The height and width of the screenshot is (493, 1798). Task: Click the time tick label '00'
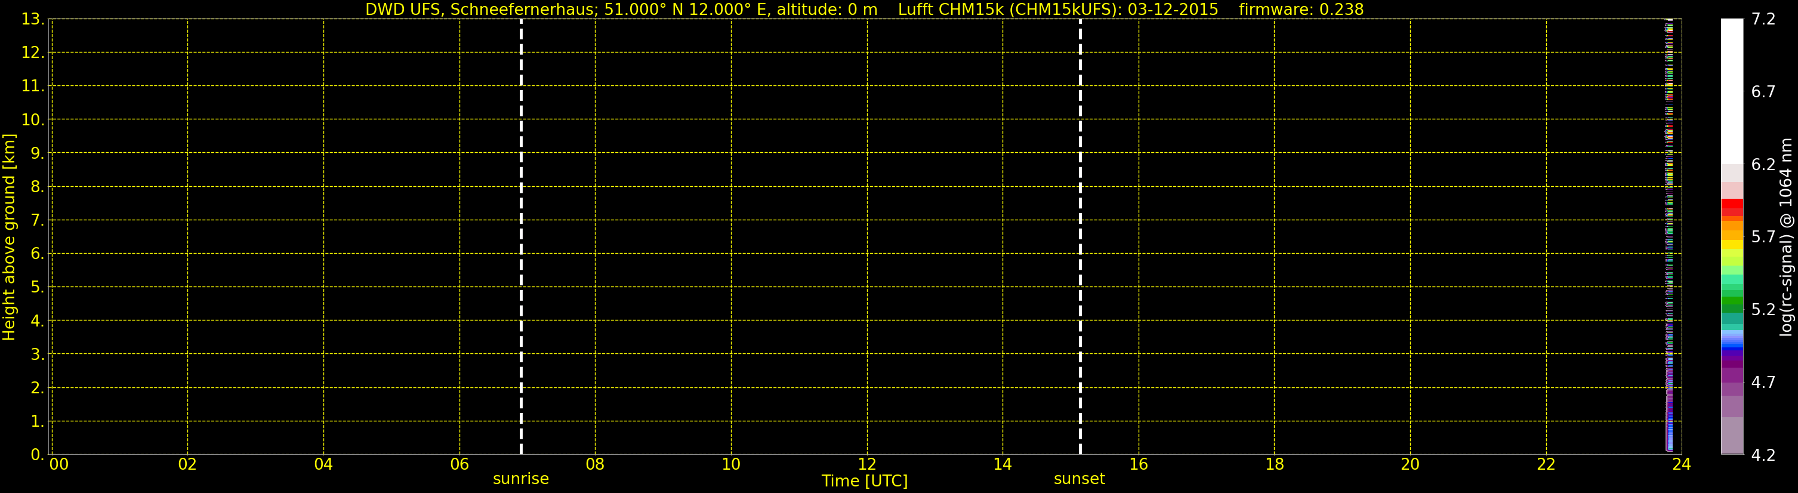point(59,464)
